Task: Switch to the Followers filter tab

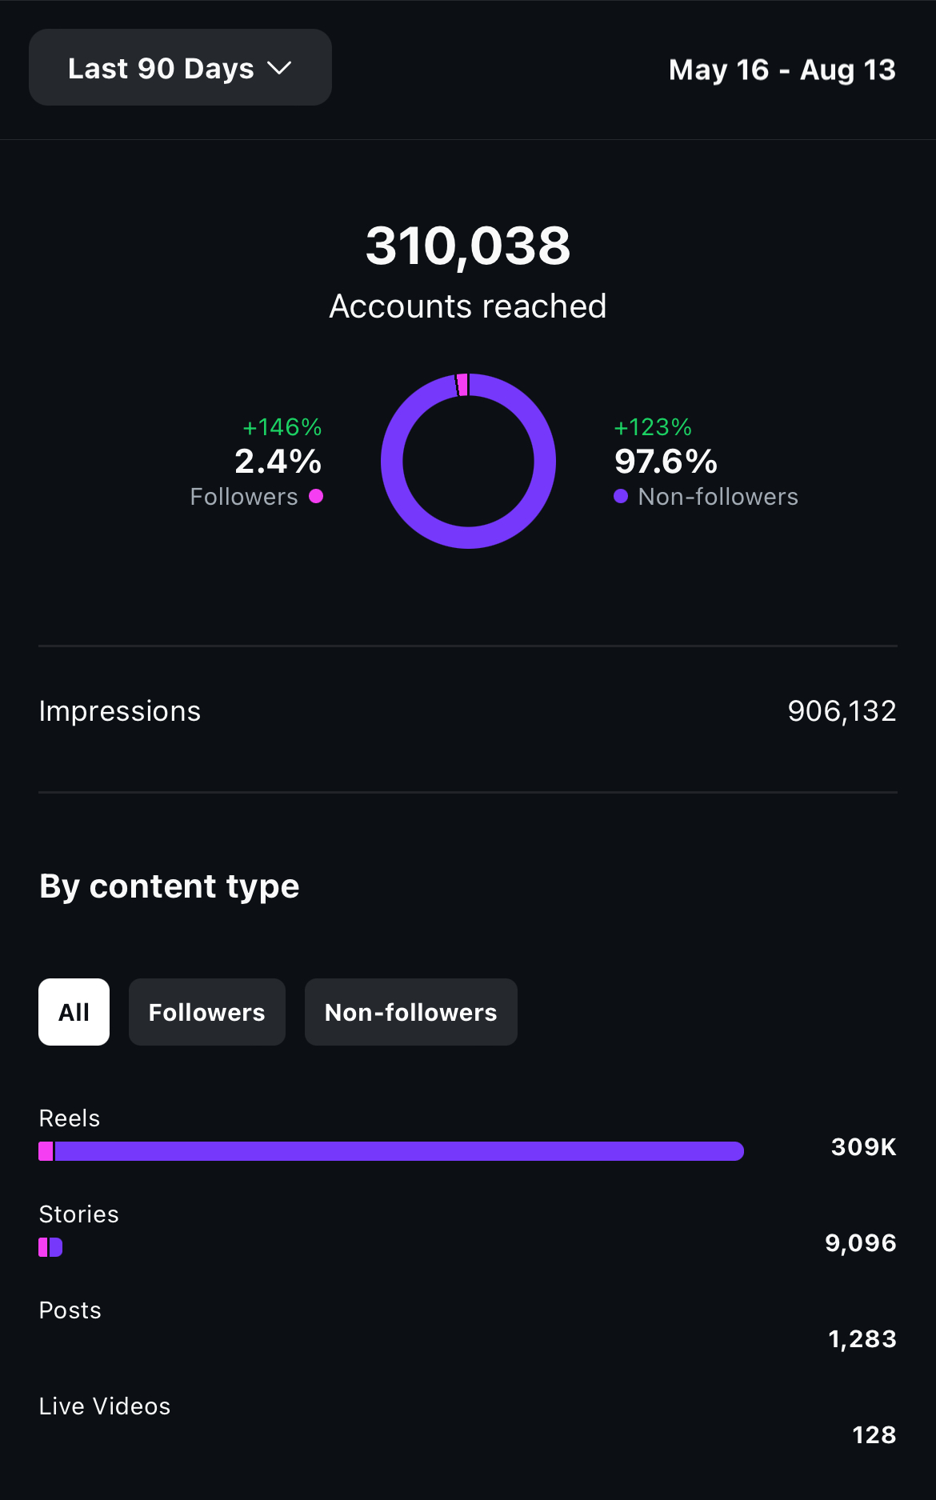Action: [x=206, y=1012]
